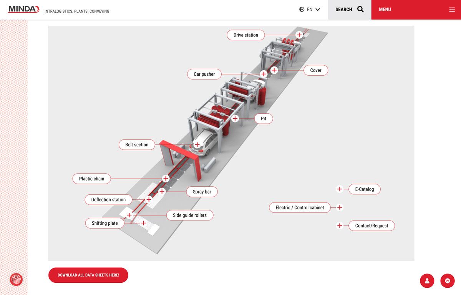The width and height of the screenshot is (461, 295).
Task: Open the E-Catalog plus icon
Action: point(340,189)
